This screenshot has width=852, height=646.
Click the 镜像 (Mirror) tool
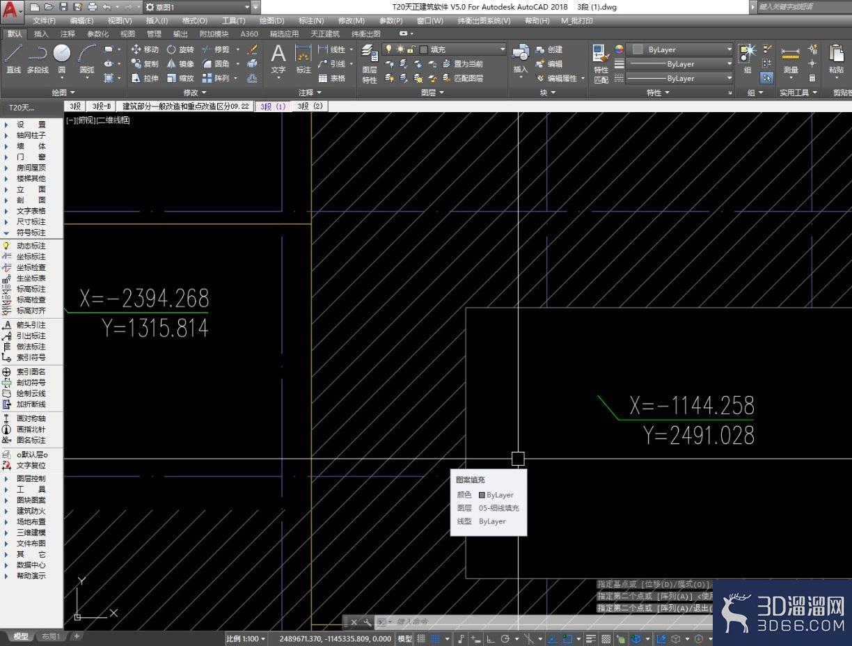pos(180,64)
